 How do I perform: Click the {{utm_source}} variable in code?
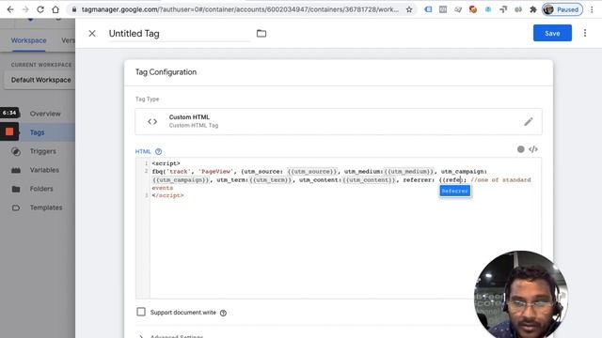(x=312, y=171)
